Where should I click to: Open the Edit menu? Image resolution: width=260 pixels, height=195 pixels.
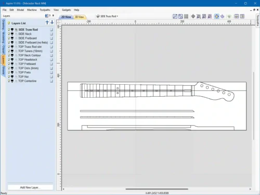tap(11, 10)
